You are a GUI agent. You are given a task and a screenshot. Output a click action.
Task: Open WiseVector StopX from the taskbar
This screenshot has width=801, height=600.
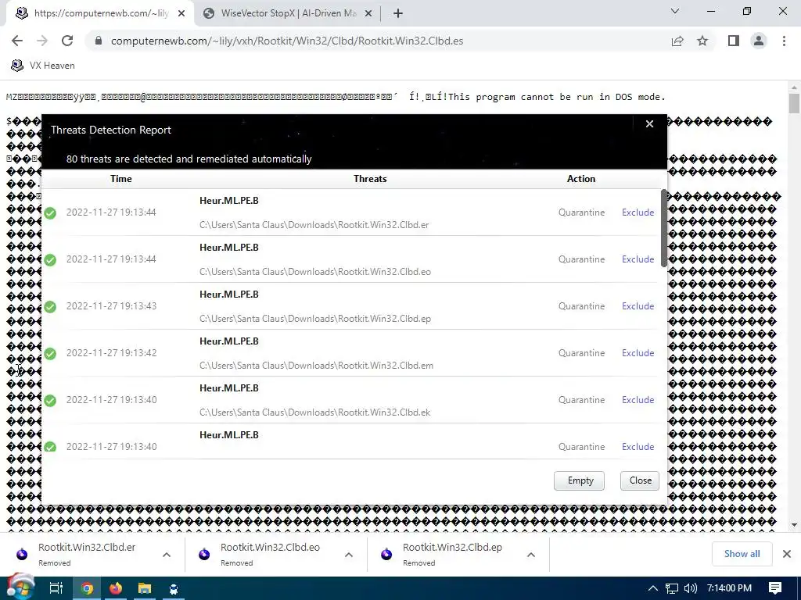tap(174, 589)
